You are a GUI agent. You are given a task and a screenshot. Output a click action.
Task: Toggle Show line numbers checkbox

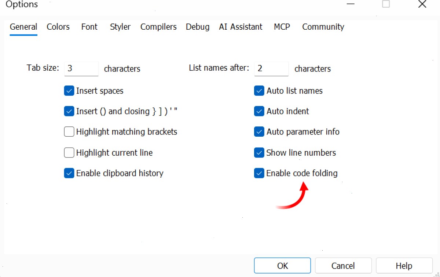(x=259, y=153)
